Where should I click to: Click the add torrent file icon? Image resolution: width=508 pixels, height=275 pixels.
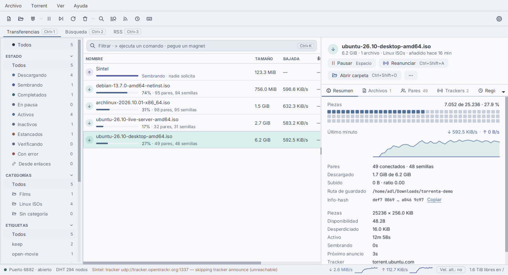9,19
